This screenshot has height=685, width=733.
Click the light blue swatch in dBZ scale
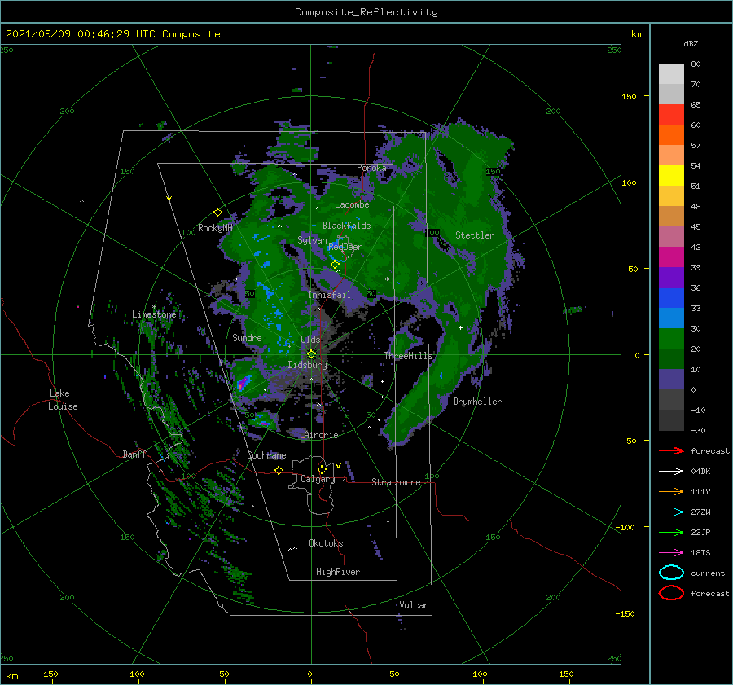point(671,318)
